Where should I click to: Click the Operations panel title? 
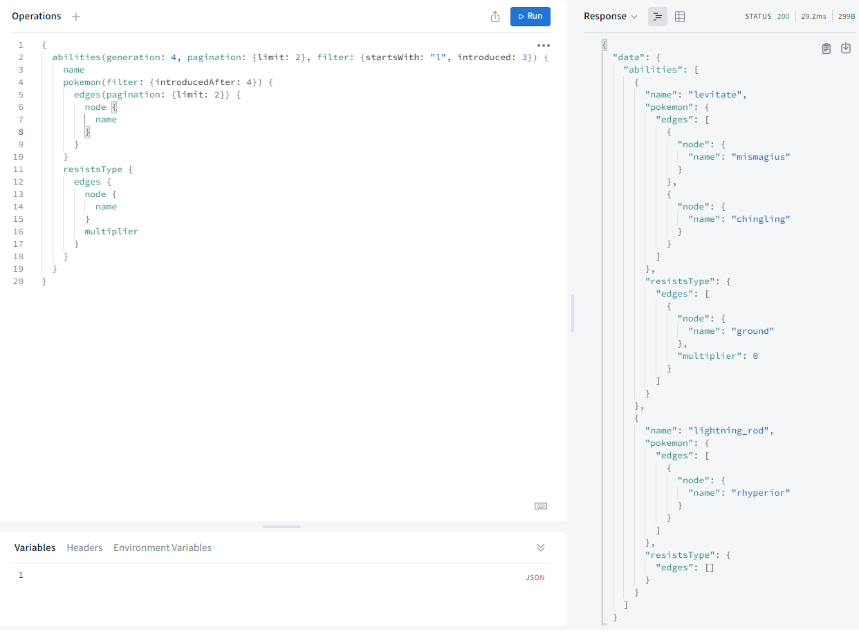pyautogui.click(x=36, y=17)
